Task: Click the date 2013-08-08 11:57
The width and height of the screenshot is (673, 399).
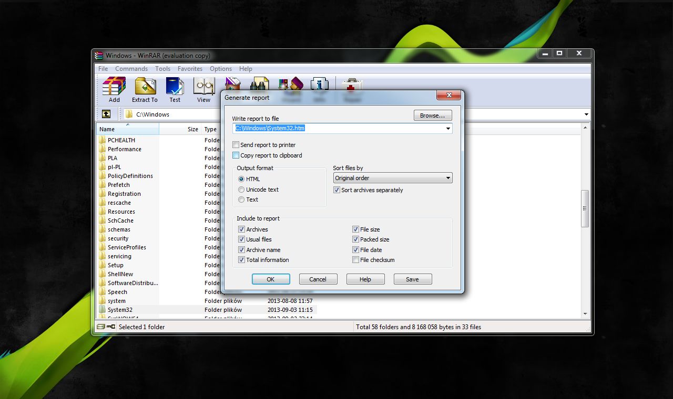Action: (x=290, y=301)
